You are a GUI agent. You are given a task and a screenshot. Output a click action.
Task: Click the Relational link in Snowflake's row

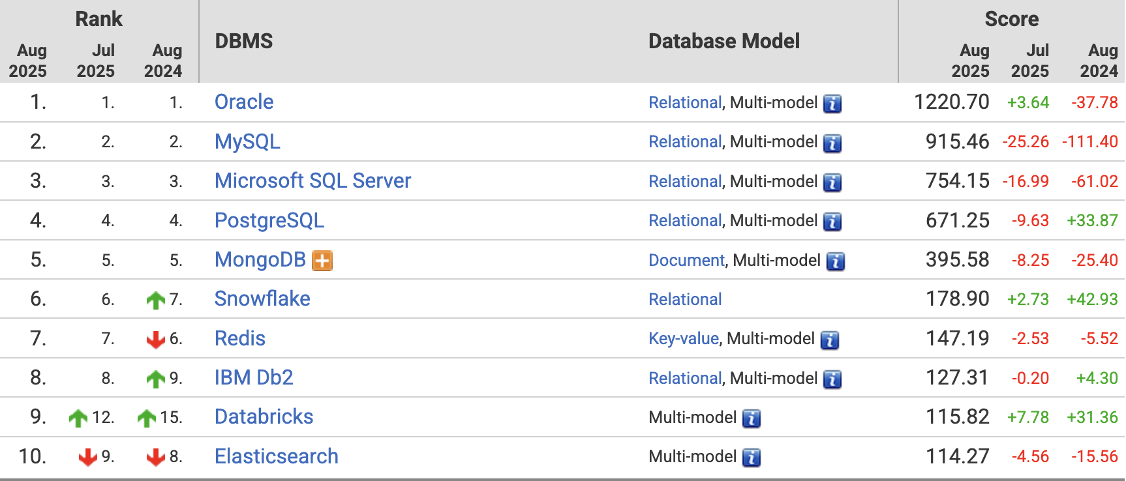click(x=684, y=299)
